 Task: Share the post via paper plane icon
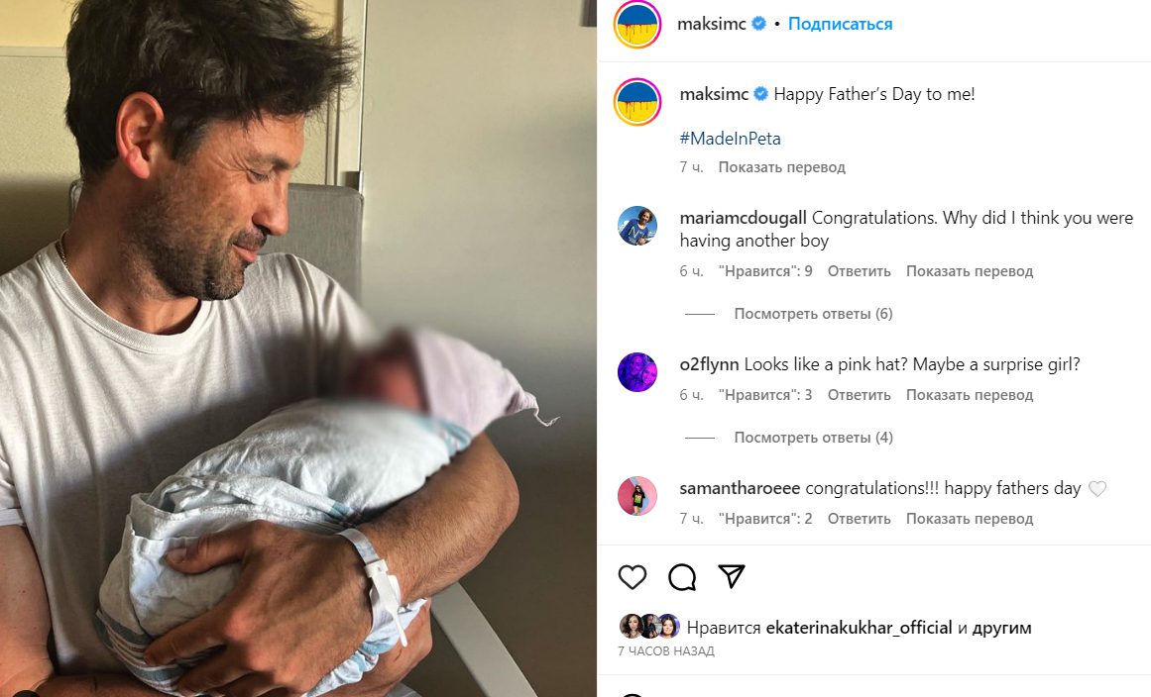[732, 576]
